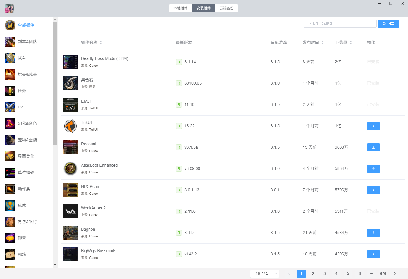Click DBM download count 2亿

[338, 62]
